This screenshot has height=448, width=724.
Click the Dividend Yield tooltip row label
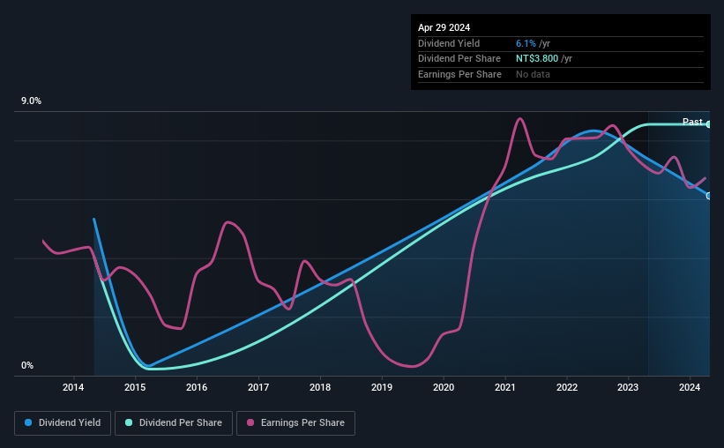[449, 43]
